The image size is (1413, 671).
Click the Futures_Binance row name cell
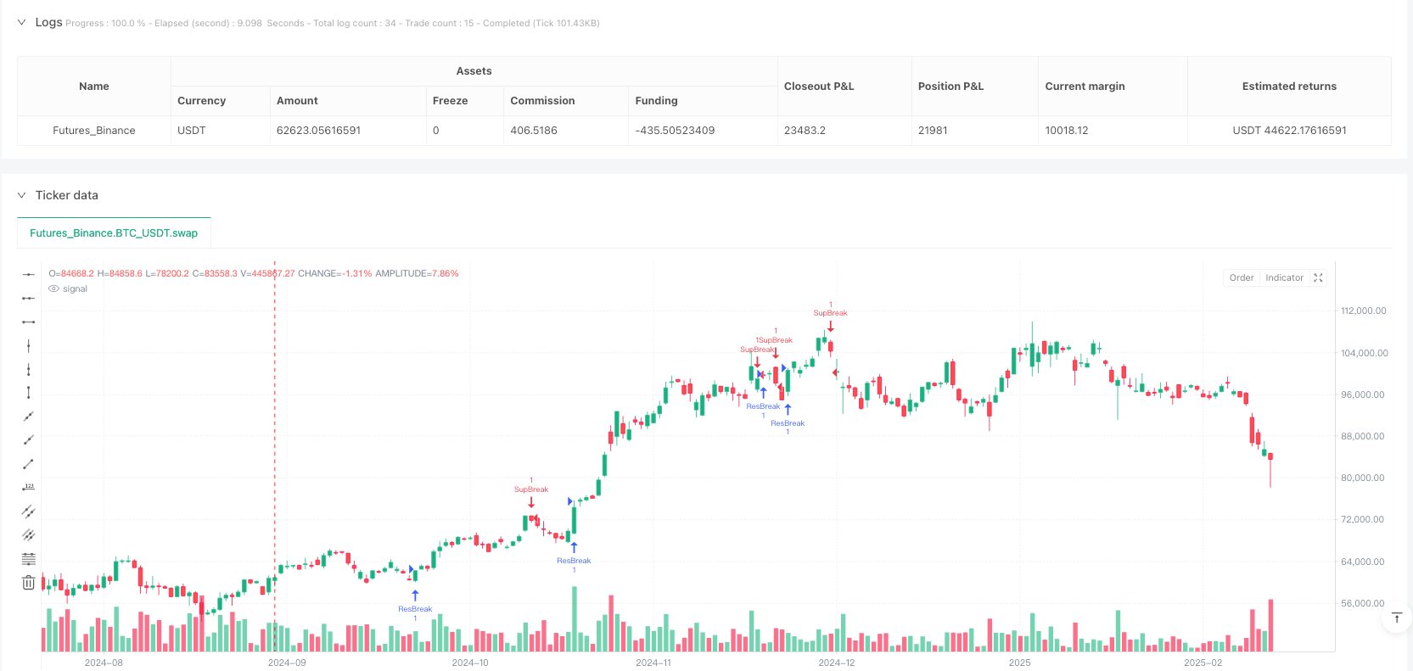(x=94, y=131)
